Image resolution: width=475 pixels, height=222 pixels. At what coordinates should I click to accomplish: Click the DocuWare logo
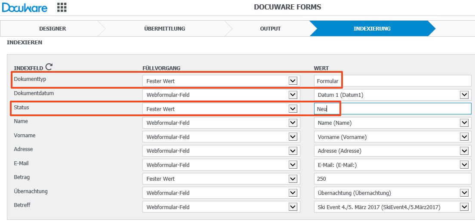click(25, 7)
